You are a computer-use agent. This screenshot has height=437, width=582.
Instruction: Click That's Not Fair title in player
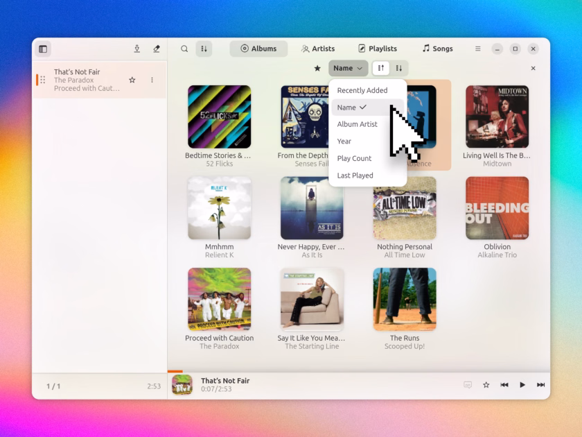click(225, 381)
